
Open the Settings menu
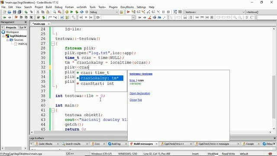141,7
